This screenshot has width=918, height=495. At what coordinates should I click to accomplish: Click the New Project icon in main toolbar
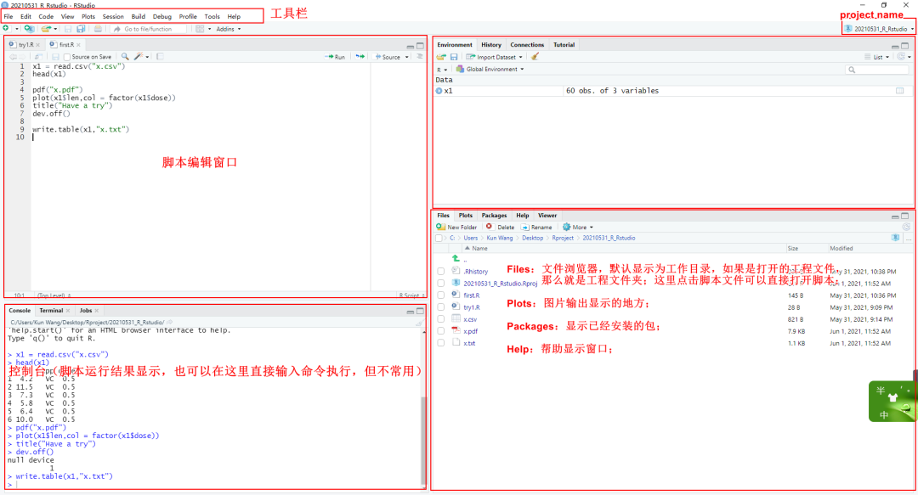point(29,29)
